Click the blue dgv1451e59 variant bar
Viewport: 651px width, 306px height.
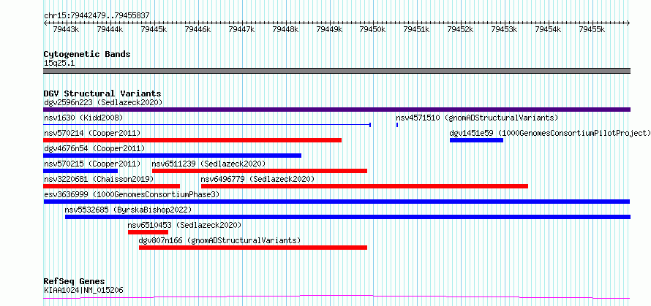click(477, 140)
